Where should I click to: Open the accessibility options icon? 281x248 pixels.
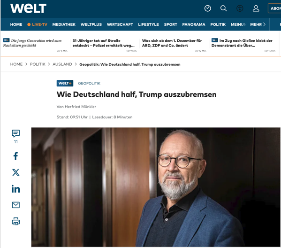coord(240,8)
